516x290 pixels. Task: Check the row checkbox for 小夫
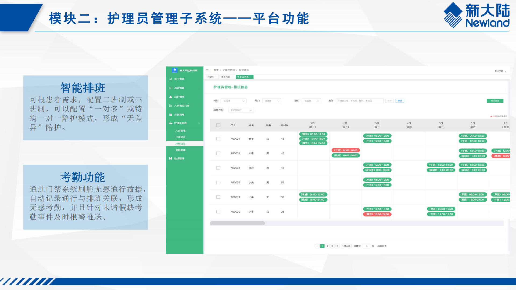pos(218,183)
